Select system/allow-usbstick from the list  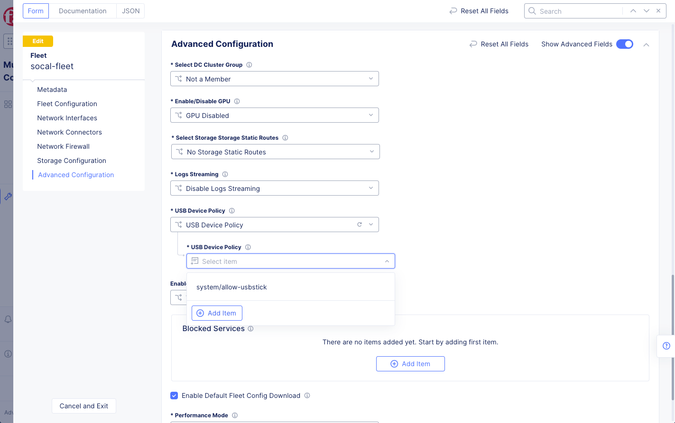[231, 287]
